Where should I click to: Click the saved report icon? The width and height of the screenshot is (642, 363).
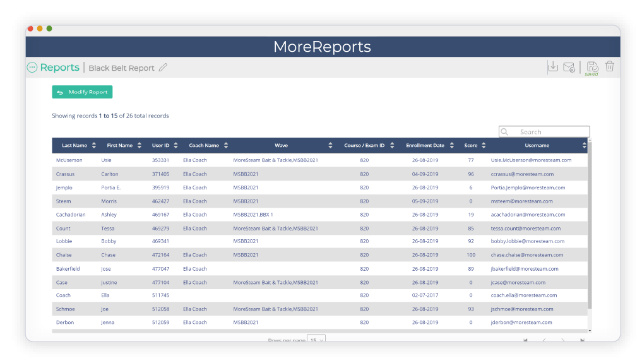point(592,68)
